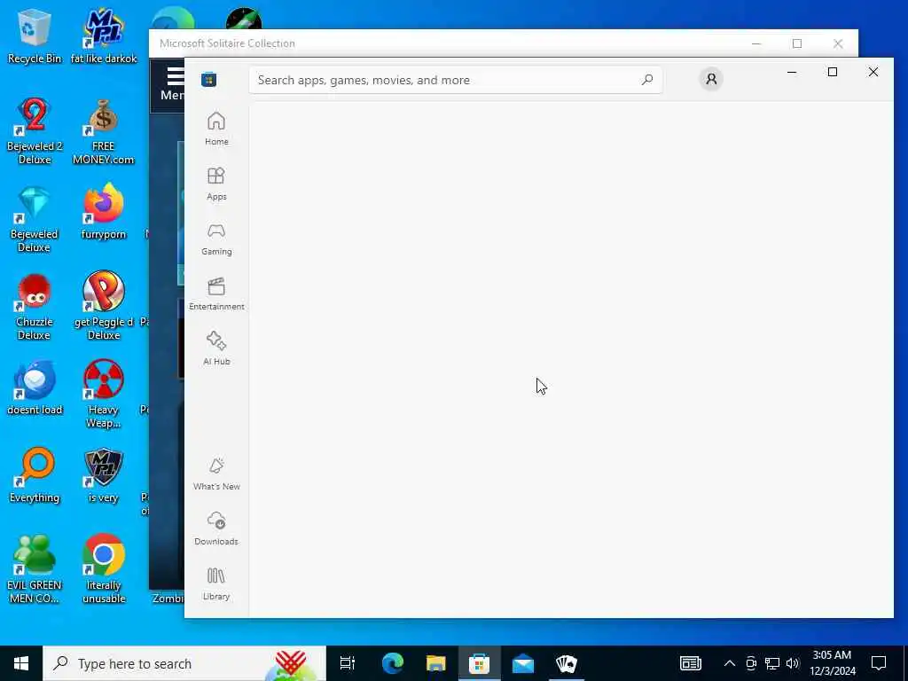
Task: Open the Apps section in Store
Action: point(216,184)
